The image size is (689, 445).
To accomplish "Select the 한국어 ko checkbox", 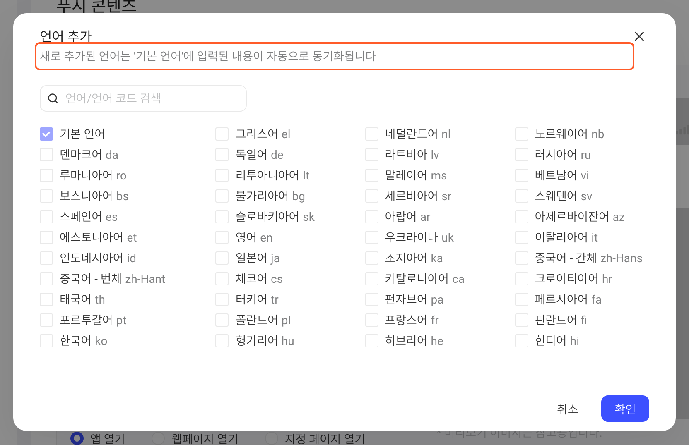I will 46,341.
